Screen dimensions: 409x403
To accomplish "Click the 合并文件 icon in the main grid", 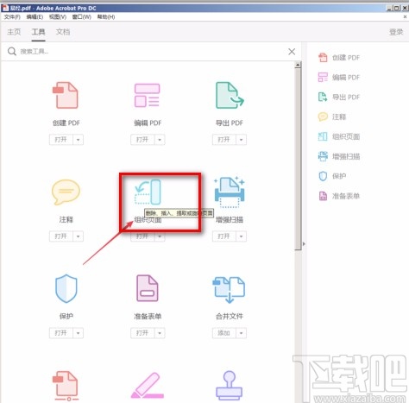I will click(x=229, y=290).
